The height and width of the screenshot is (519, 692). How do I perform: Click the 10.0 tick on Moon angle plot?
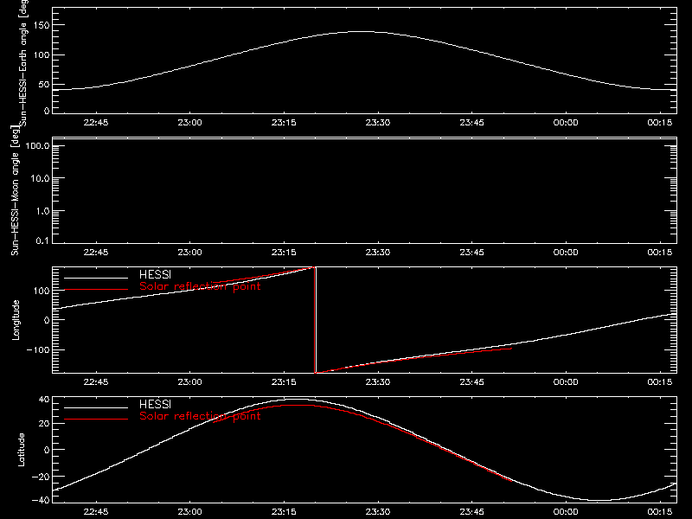tap(40, 178)
